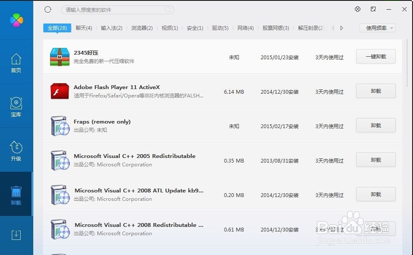The image size is (413, 255).
Task: Minimize the software manager window
Action: [x=389, y=10]
